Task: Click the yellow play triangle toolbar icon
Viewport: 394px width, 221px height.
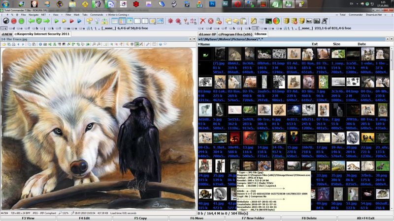Action: [65, 21]
